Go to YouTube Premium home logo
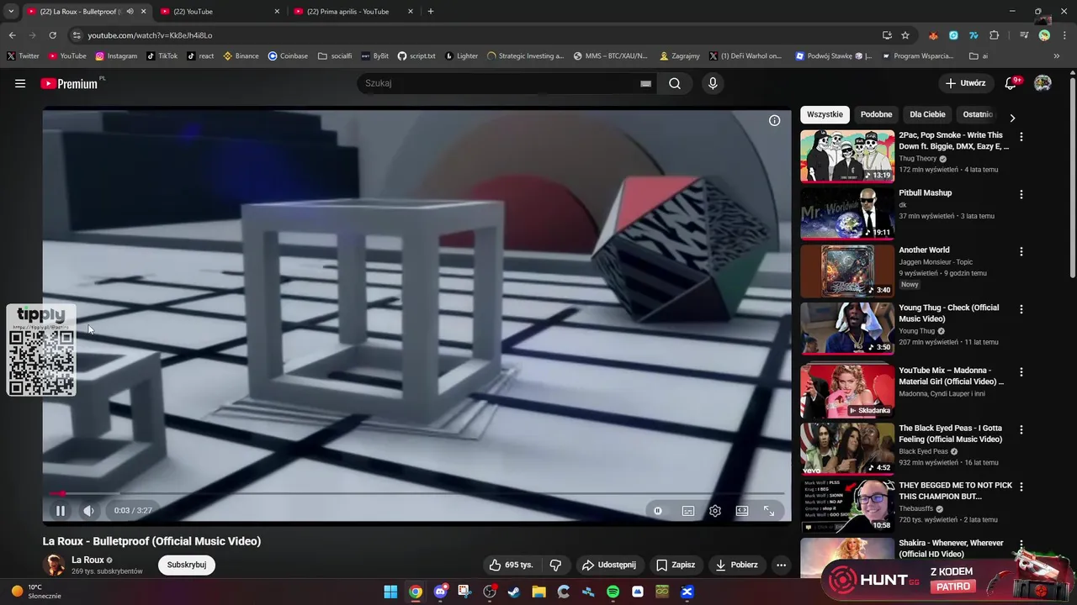This screenshot has width=1077, height=605. 69,83
